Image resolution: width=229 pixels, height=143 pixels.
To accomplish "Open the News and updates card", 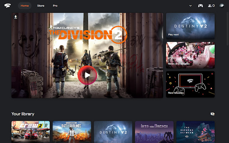I will point(190,55).
